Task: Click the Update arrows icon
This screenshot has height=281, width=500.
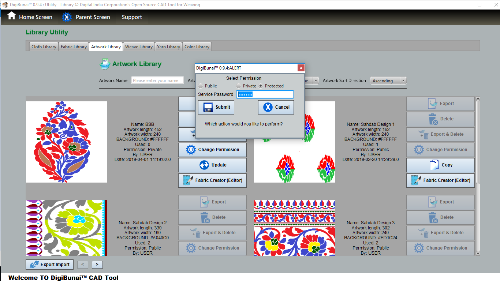Action: tap(204, 165)
